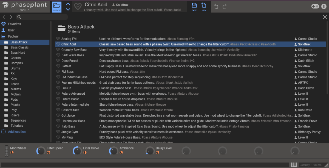
Task: Toggle the heart for Fattest
Action: 58,66
